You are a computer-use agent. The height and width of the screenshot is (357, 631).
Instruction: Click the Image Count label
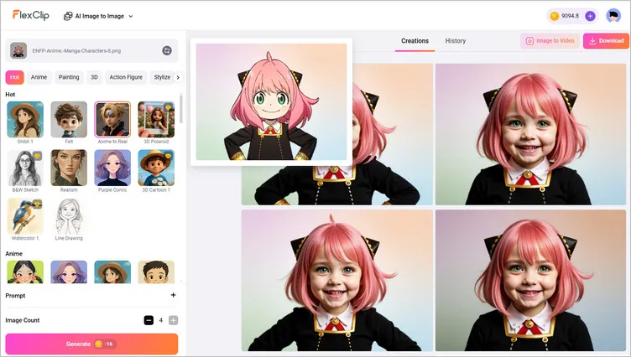point(22,320)
